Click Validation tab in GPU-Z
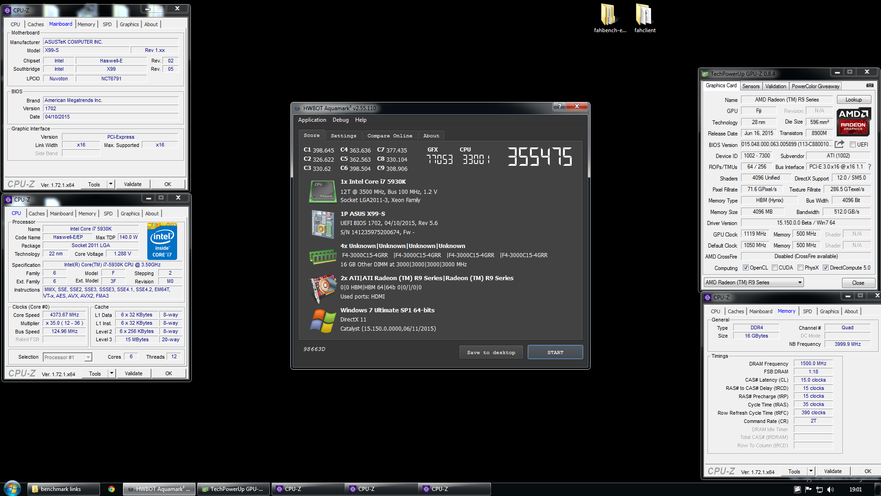Image resolution: width=881 pixels, height=496 pixels. pyautogui.click(x=775, y=86)
